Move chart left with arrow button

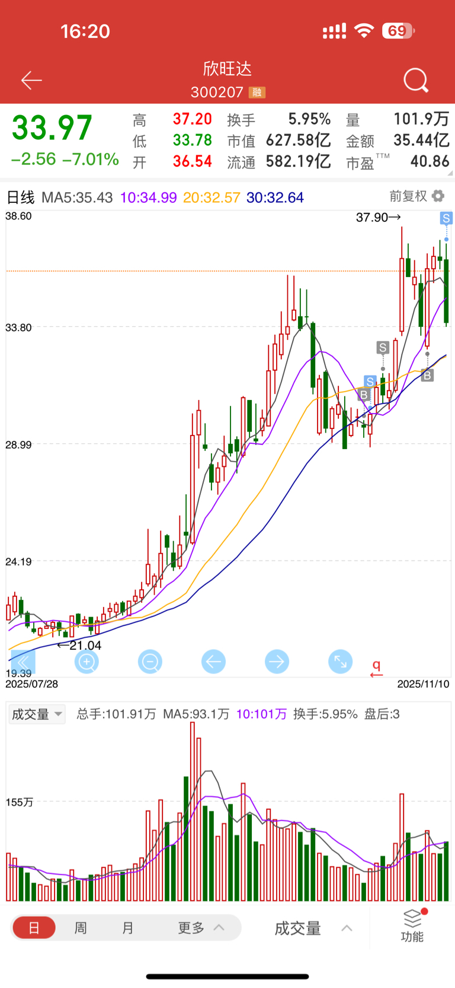coord(213,662)
